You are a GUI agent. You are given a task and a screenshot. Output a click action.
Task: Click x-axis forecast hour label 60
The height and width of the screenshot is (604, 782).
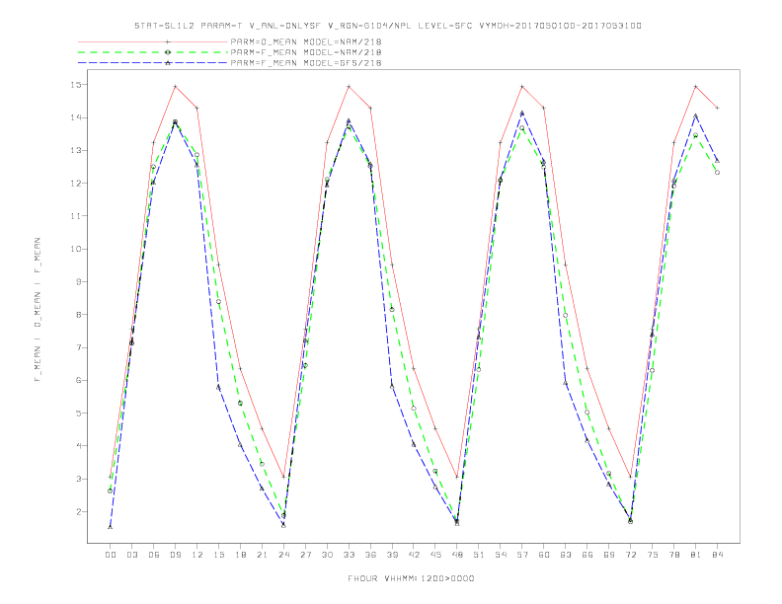coord(544,555)
